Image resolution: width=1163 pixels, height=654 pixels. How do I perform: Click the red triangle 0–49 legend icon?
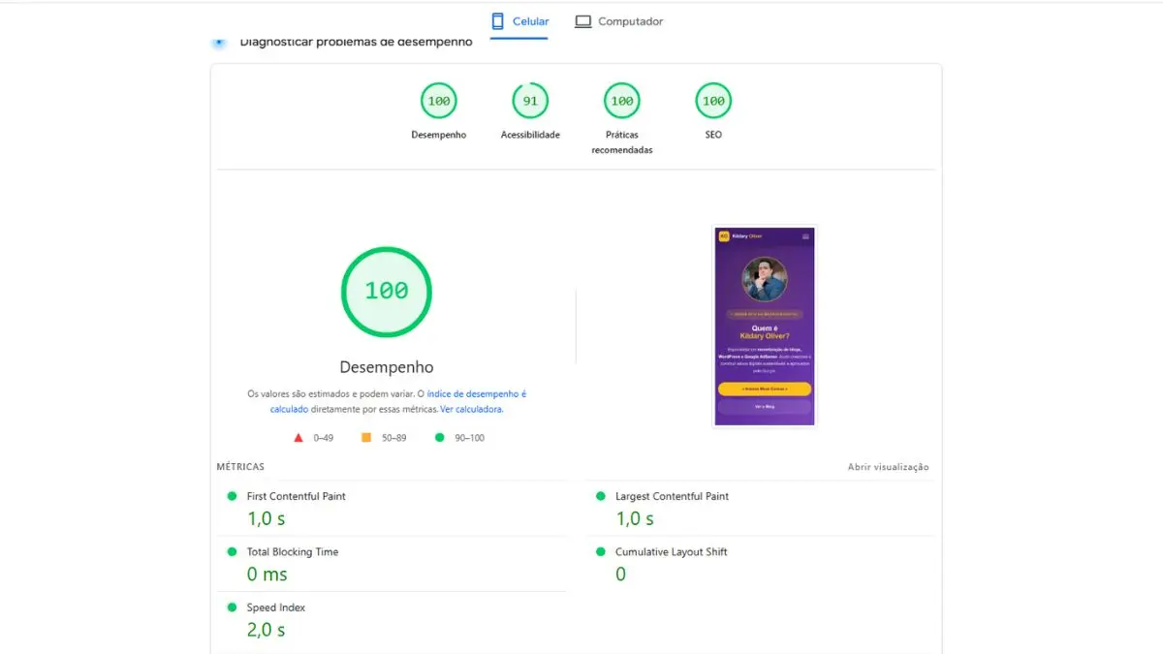click(299, 438)
